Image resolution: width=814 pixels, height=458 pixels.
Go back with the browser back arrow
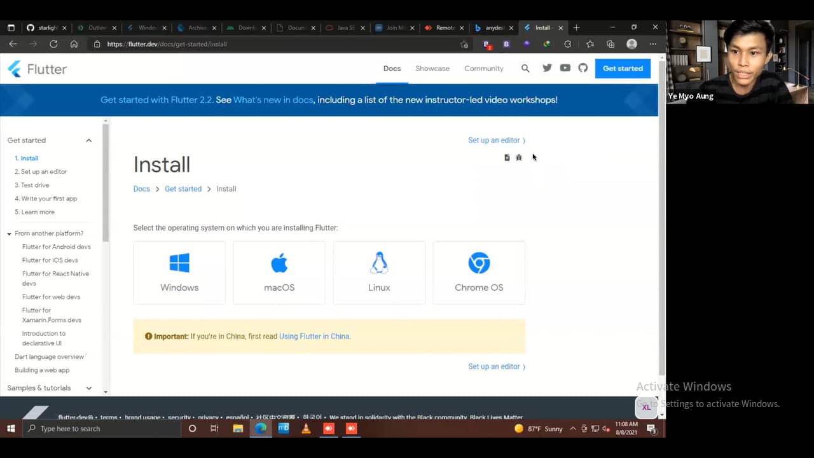pyautogui.click(x=13, y=44)
